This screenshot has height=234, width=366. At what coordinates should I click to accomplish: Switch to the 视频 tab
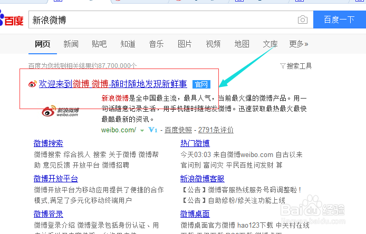pyautogui.click(x=213, y=44)
